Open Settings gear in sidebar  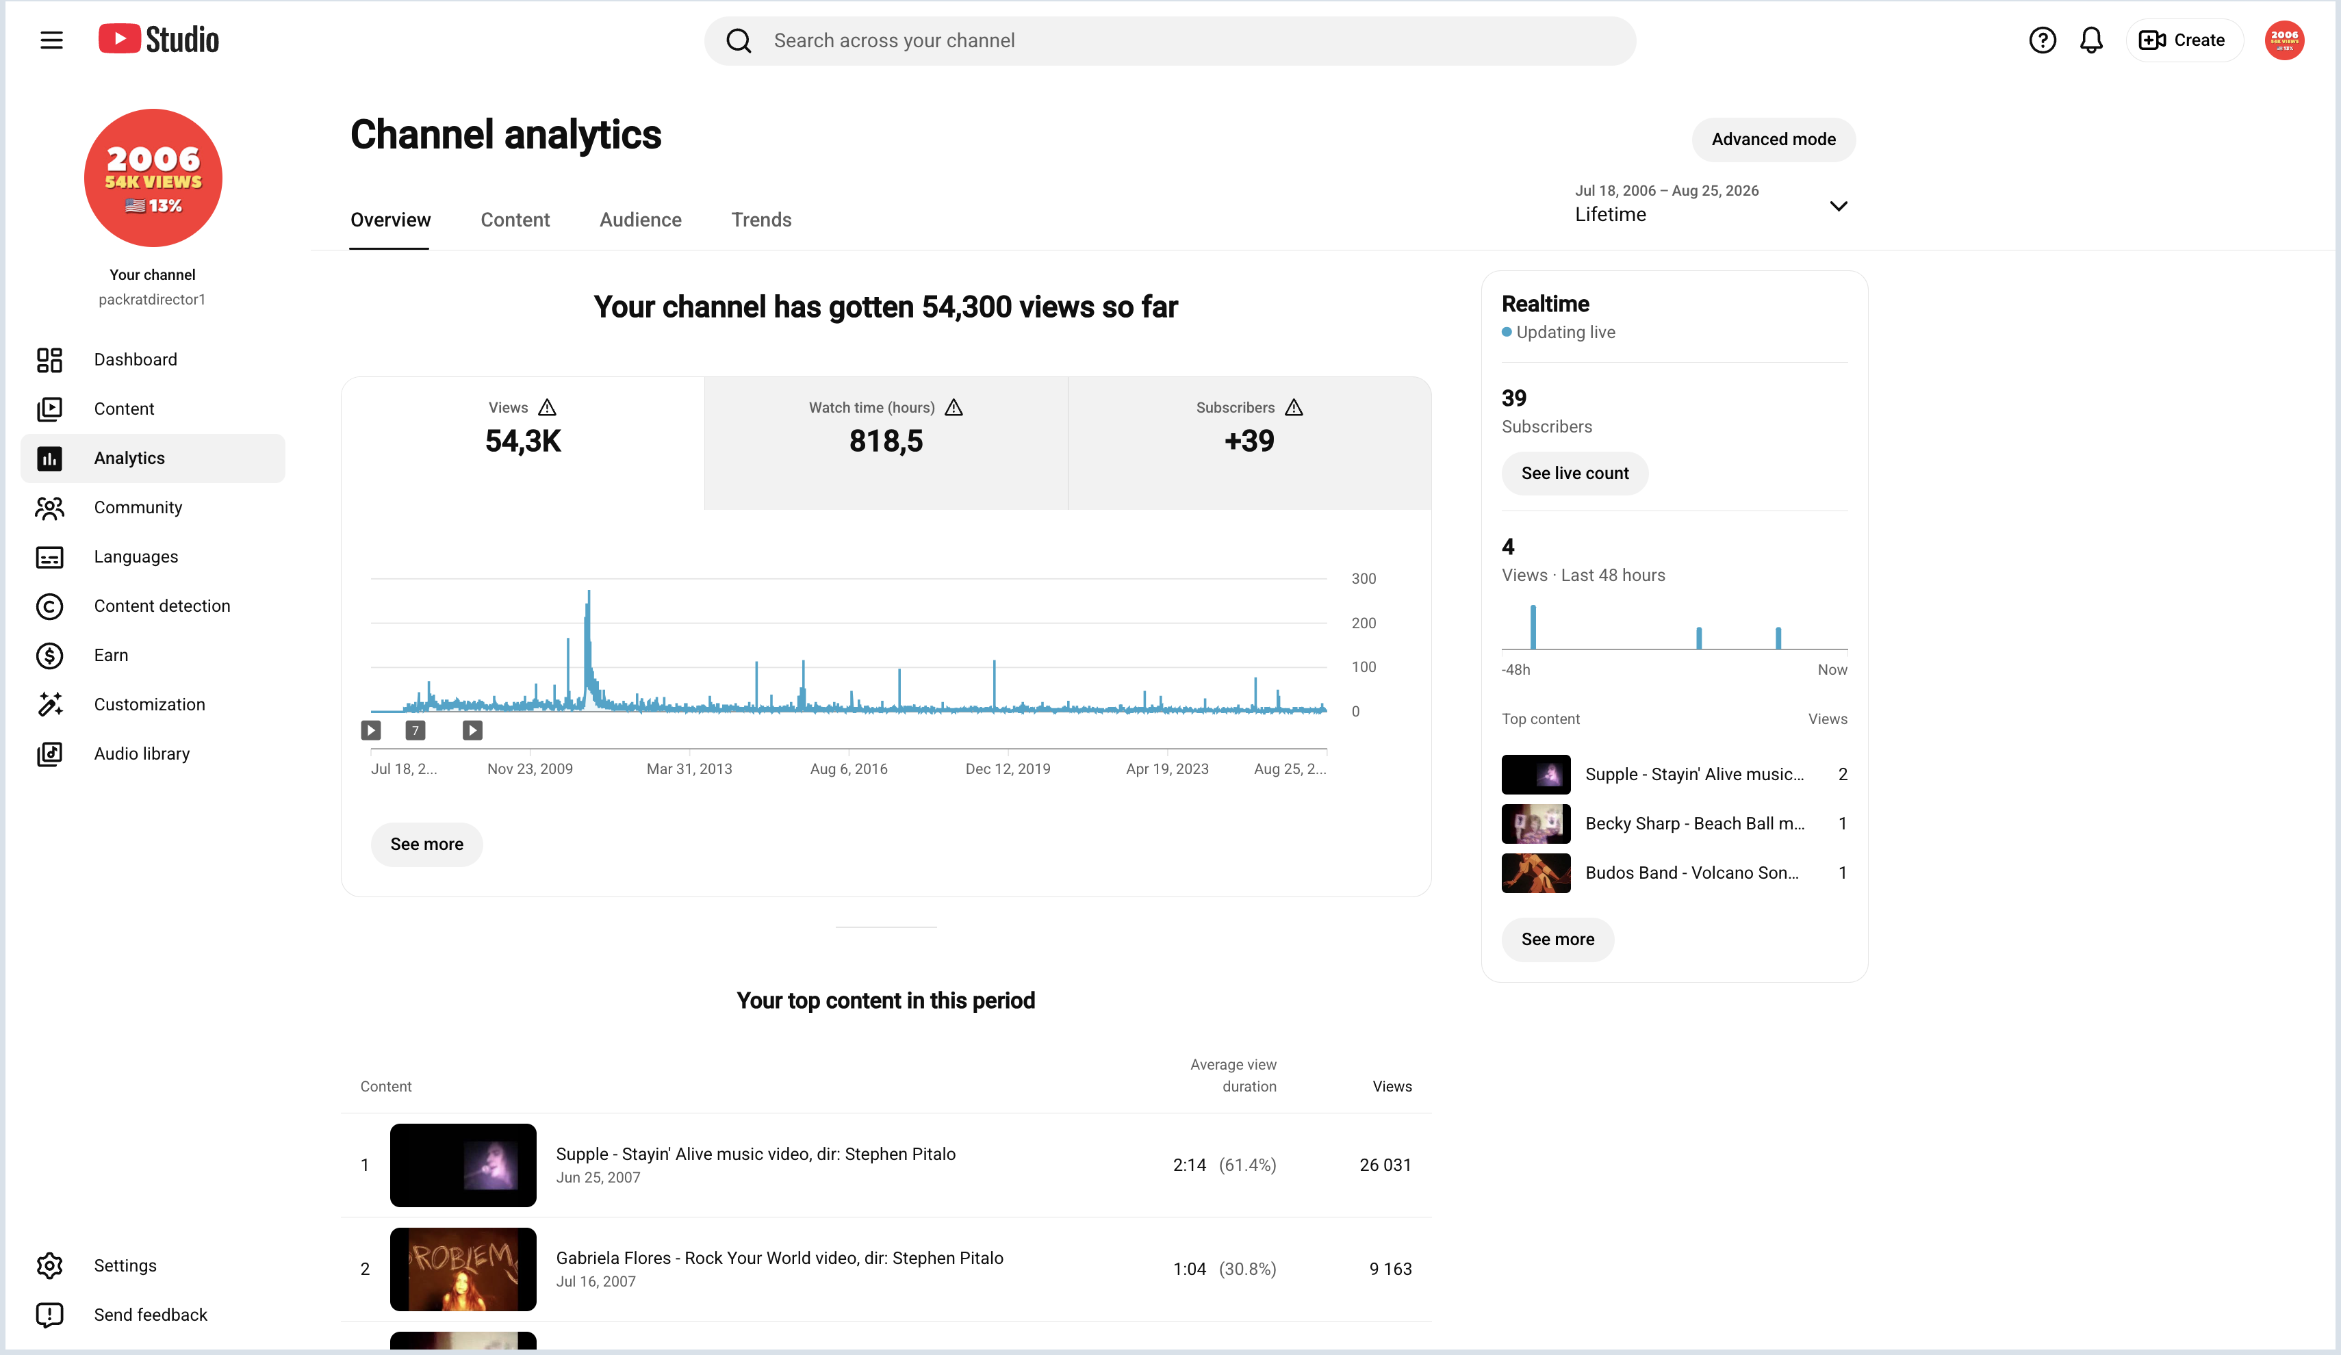49,1266
